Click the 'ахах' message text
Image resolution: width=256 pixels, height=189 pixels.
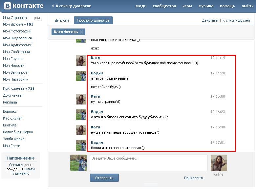tap(95, 48)
